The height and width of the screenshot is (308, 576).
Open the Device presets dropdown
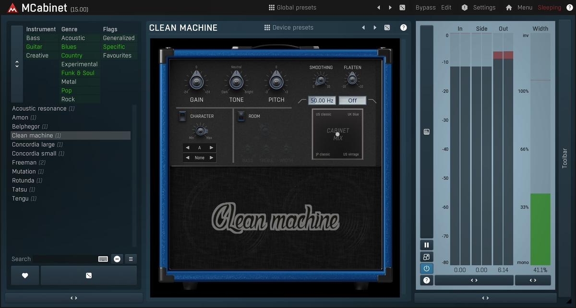[288, 28]
